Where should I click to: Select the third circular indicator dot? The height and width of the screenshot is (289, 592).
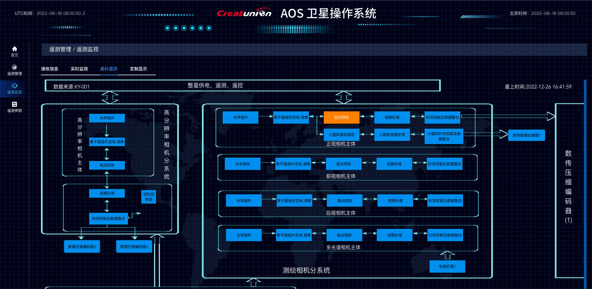click(x=184, y=28)
